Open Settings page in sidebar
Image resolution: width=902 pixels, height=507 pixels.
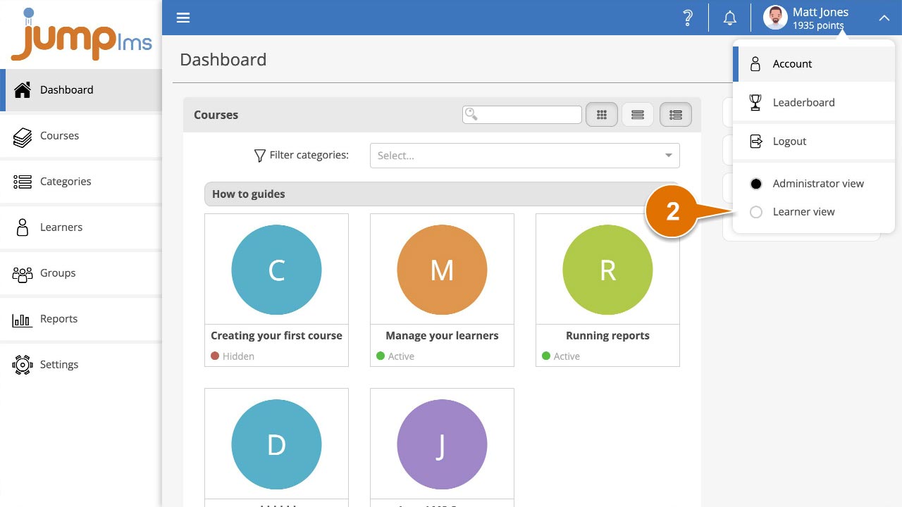click(81, 365)
